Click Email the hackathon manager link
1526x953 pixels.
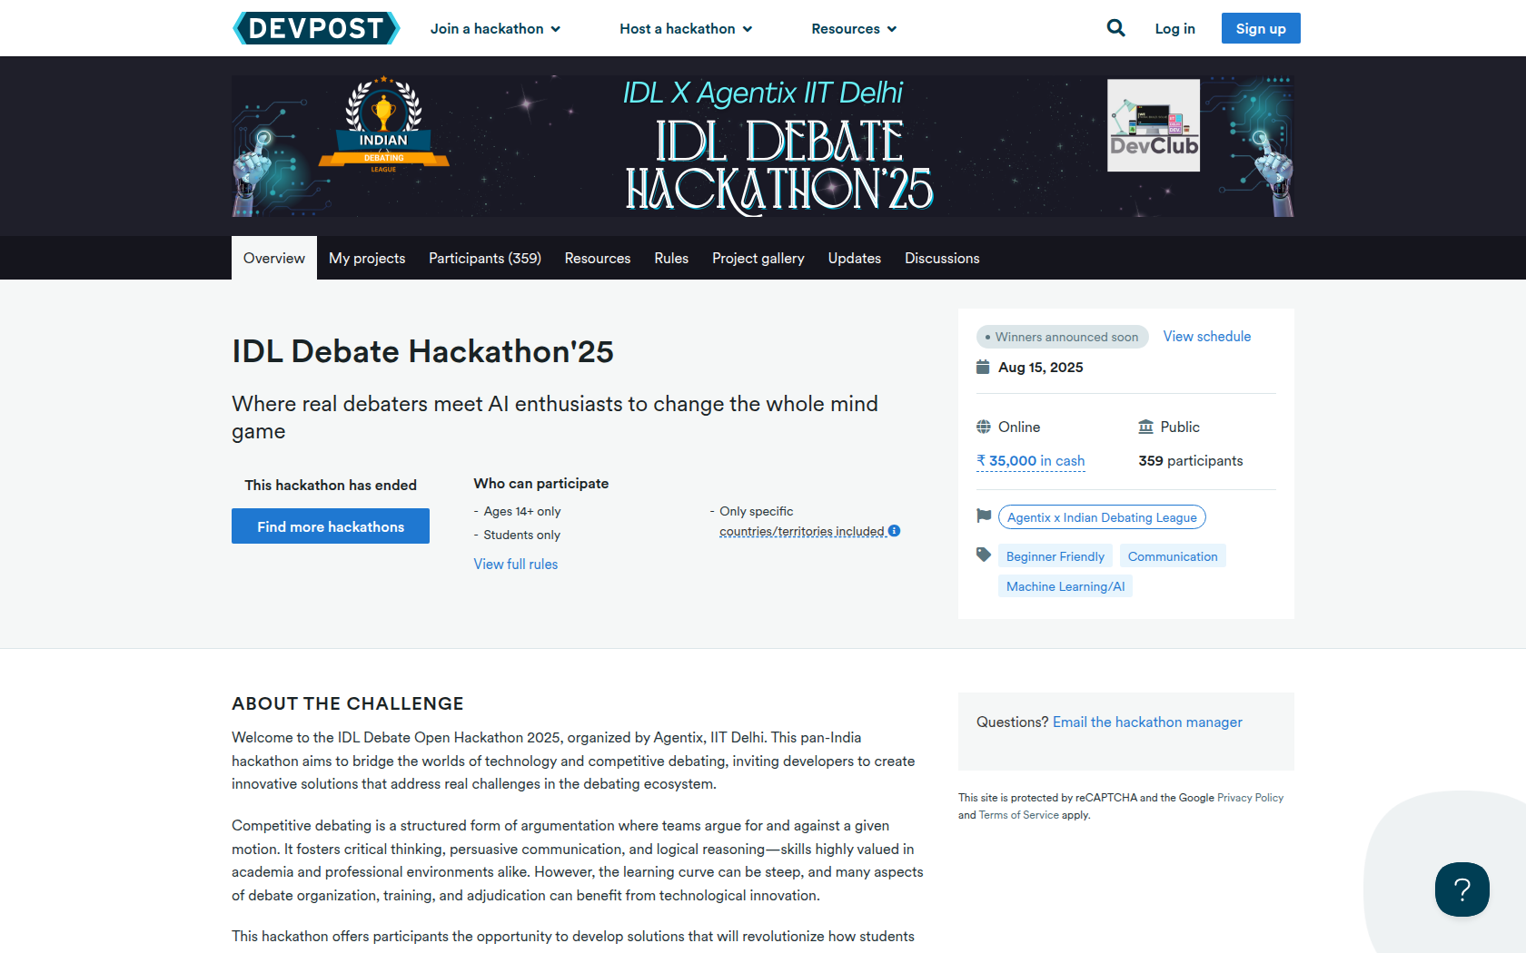pyautogui.click(x=1147, y=722)
